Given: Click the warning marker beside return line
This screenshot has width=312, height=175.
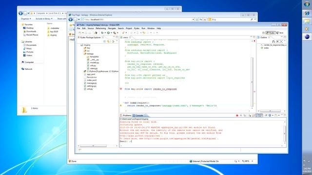Looking at the screenshot, I should click(121, 105).
